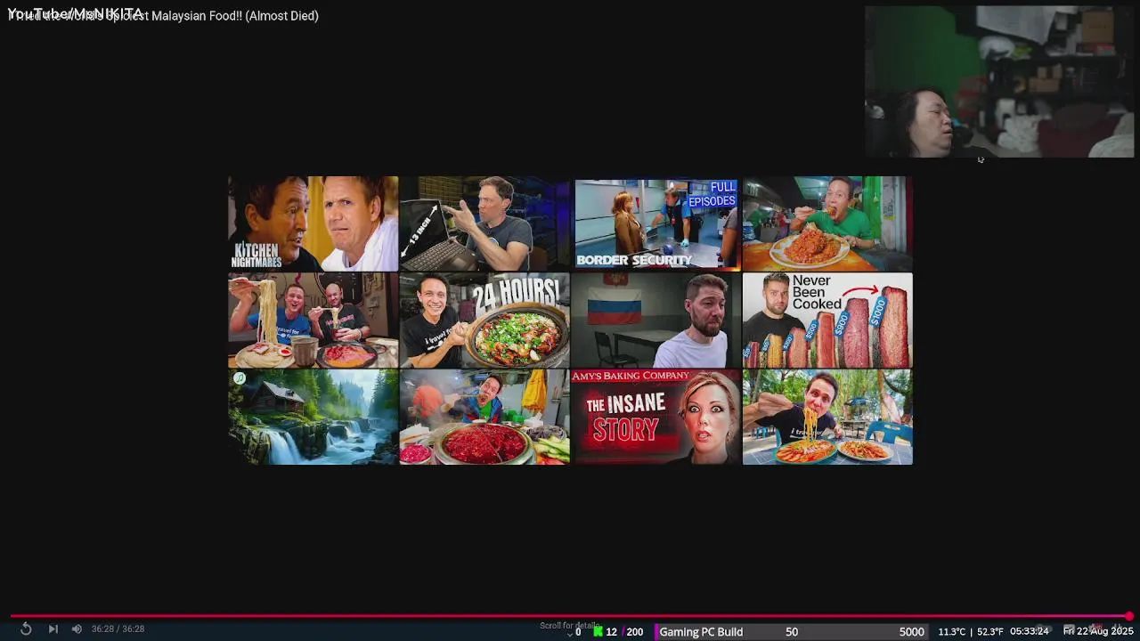Viewport: 1140px width, 641px height.
Task: Open the waterfall cabin video thumbnail
Action: tap(313, 417)
